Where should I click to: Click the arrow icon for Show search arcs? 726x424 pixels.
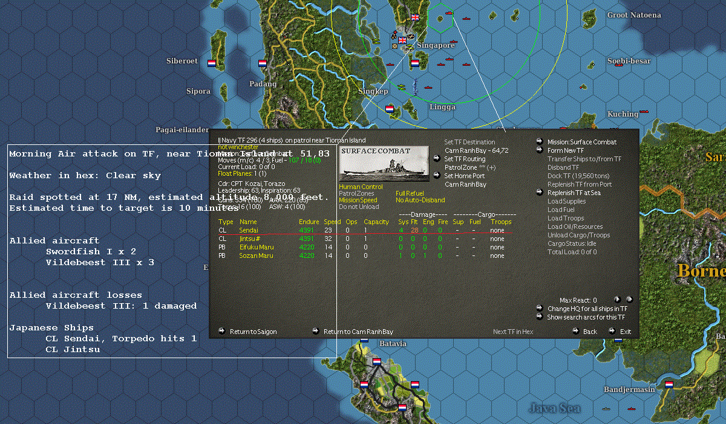[x=540, y=316]
